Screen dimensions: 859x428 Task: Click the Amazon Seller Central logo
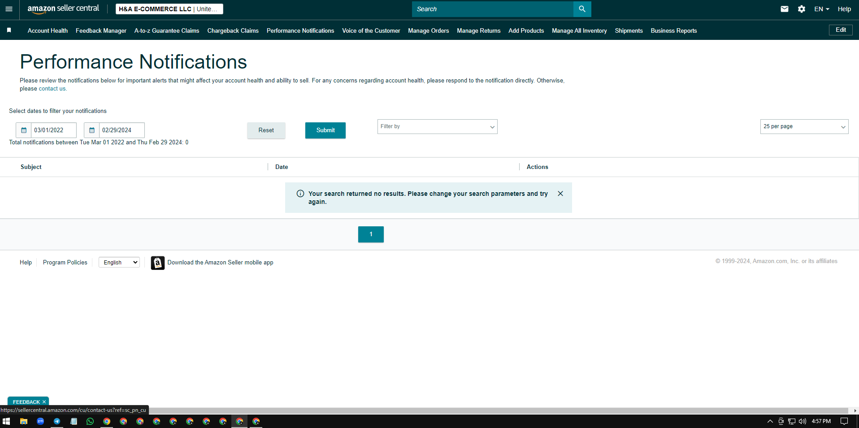63,9
